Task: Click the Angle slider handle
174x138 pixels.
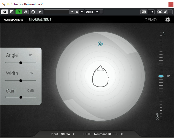Action: (21, 63)
